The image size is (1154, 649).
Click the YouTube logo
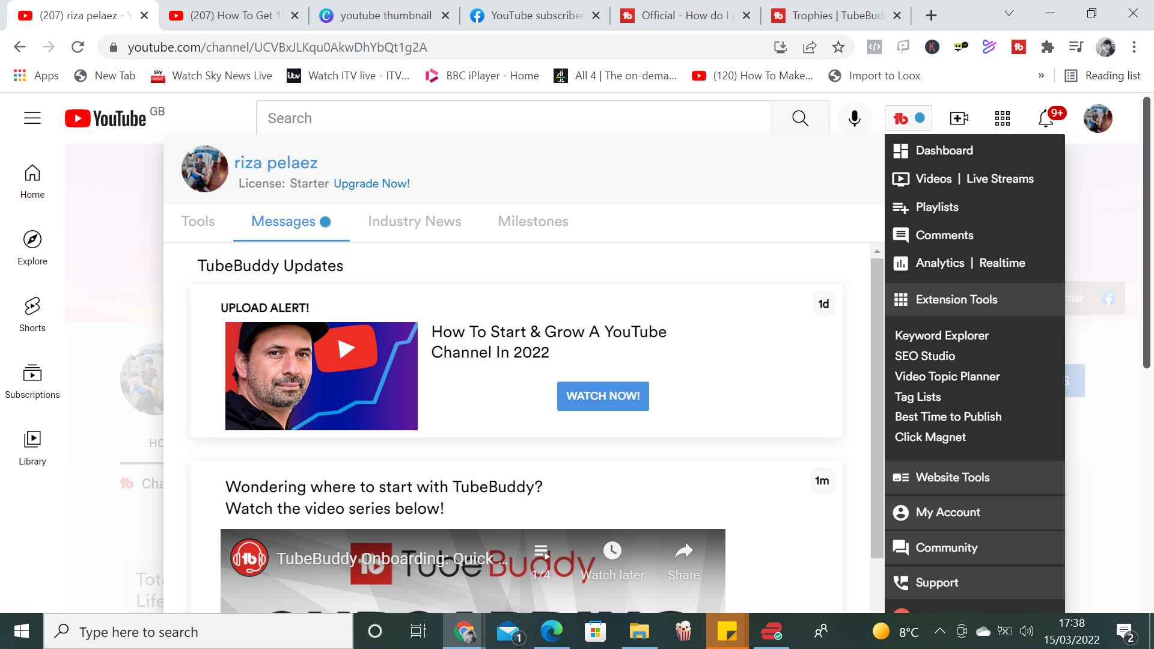coord(106,118)
